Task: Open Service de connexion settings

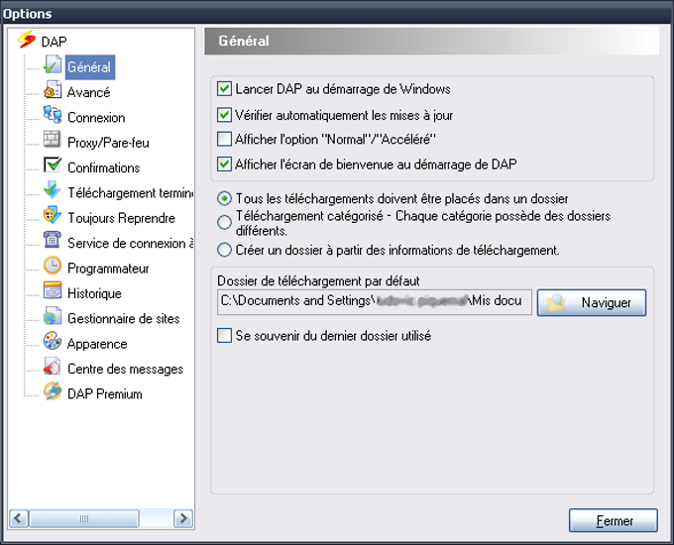Action: point(130,244)
